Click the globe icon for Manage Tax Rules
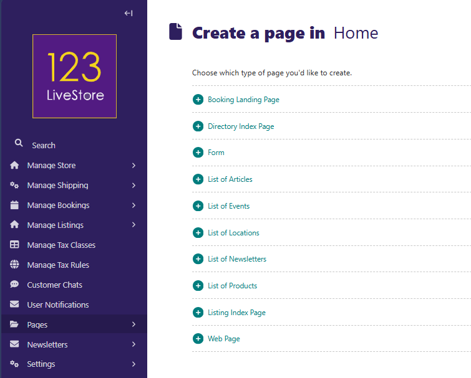 click(14, 265)
